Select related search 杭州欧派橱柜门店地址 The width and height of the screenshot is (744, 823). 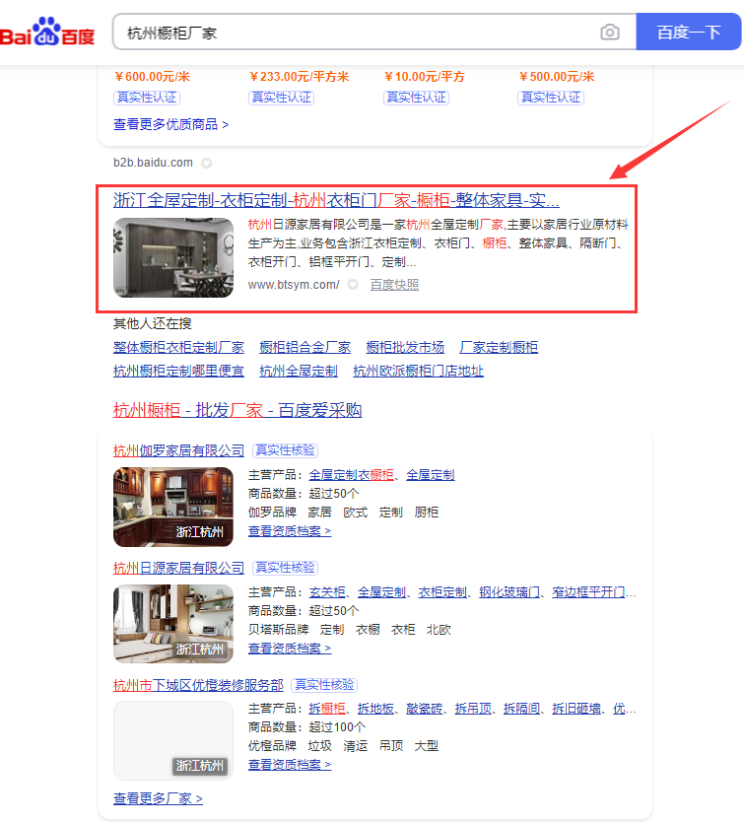click(418, 371)
